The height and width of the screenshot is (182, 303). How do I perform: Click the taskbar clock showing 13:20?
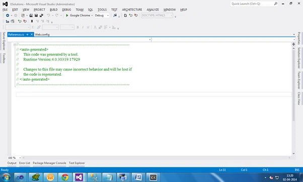tap(290, 175)
